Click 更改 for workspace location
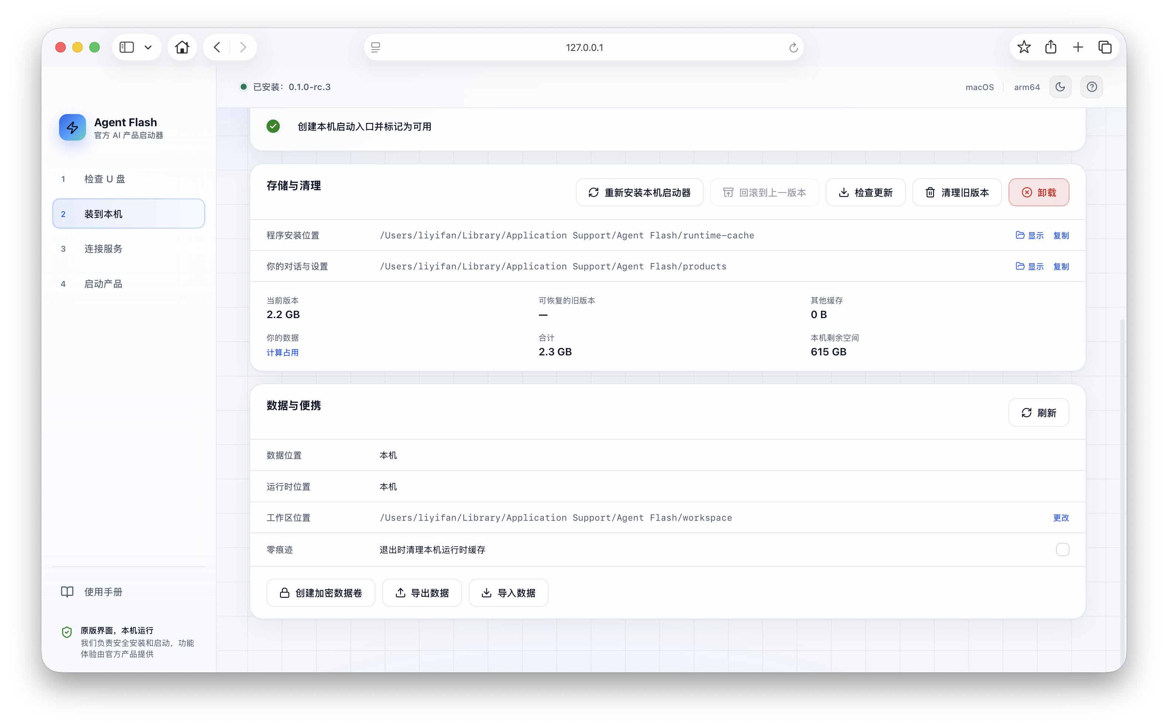 [x=1061, y=518]
